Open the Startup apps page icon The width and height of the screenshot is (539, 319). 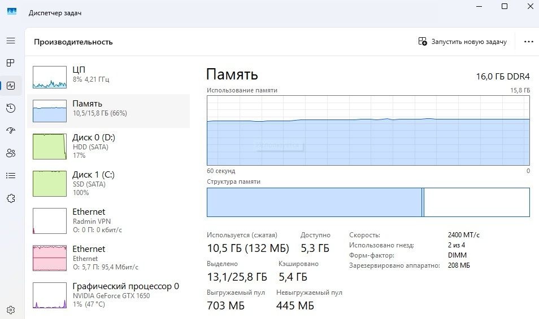point(11,130)
